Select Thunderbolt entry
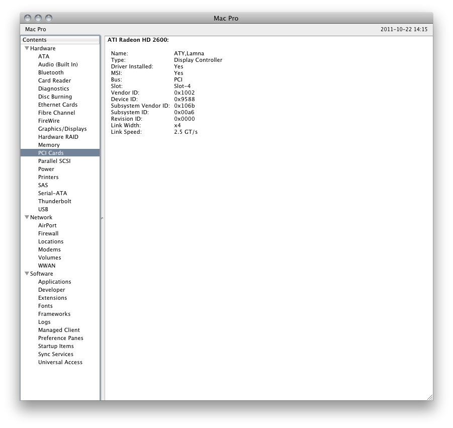The image size is (453, 428). [x=55, y=202]
